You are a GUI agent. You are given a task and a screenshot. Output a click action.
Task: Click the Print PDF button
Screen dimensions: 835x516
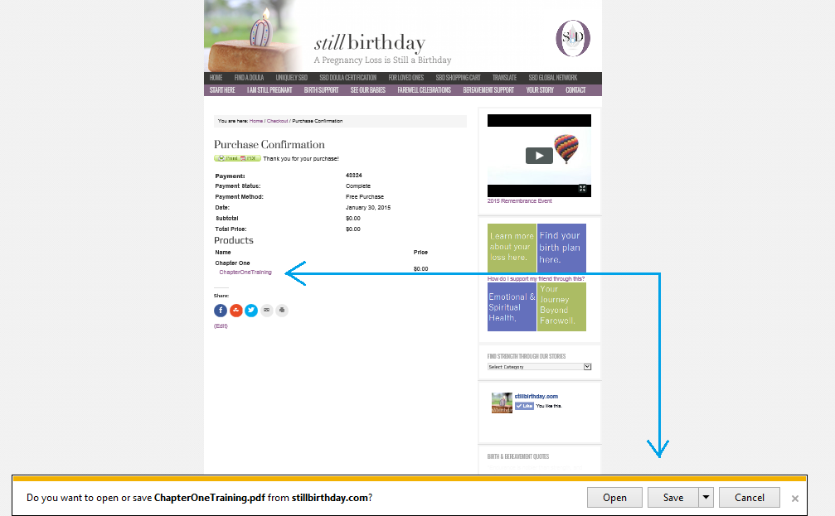tap(237, 157)
